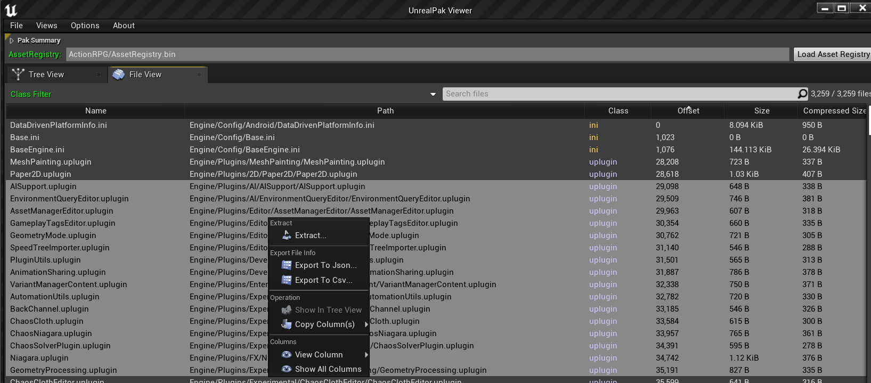Select the AssetManagerEditor.uplugin row
This screenshot has height=383, width=871.
436,210
